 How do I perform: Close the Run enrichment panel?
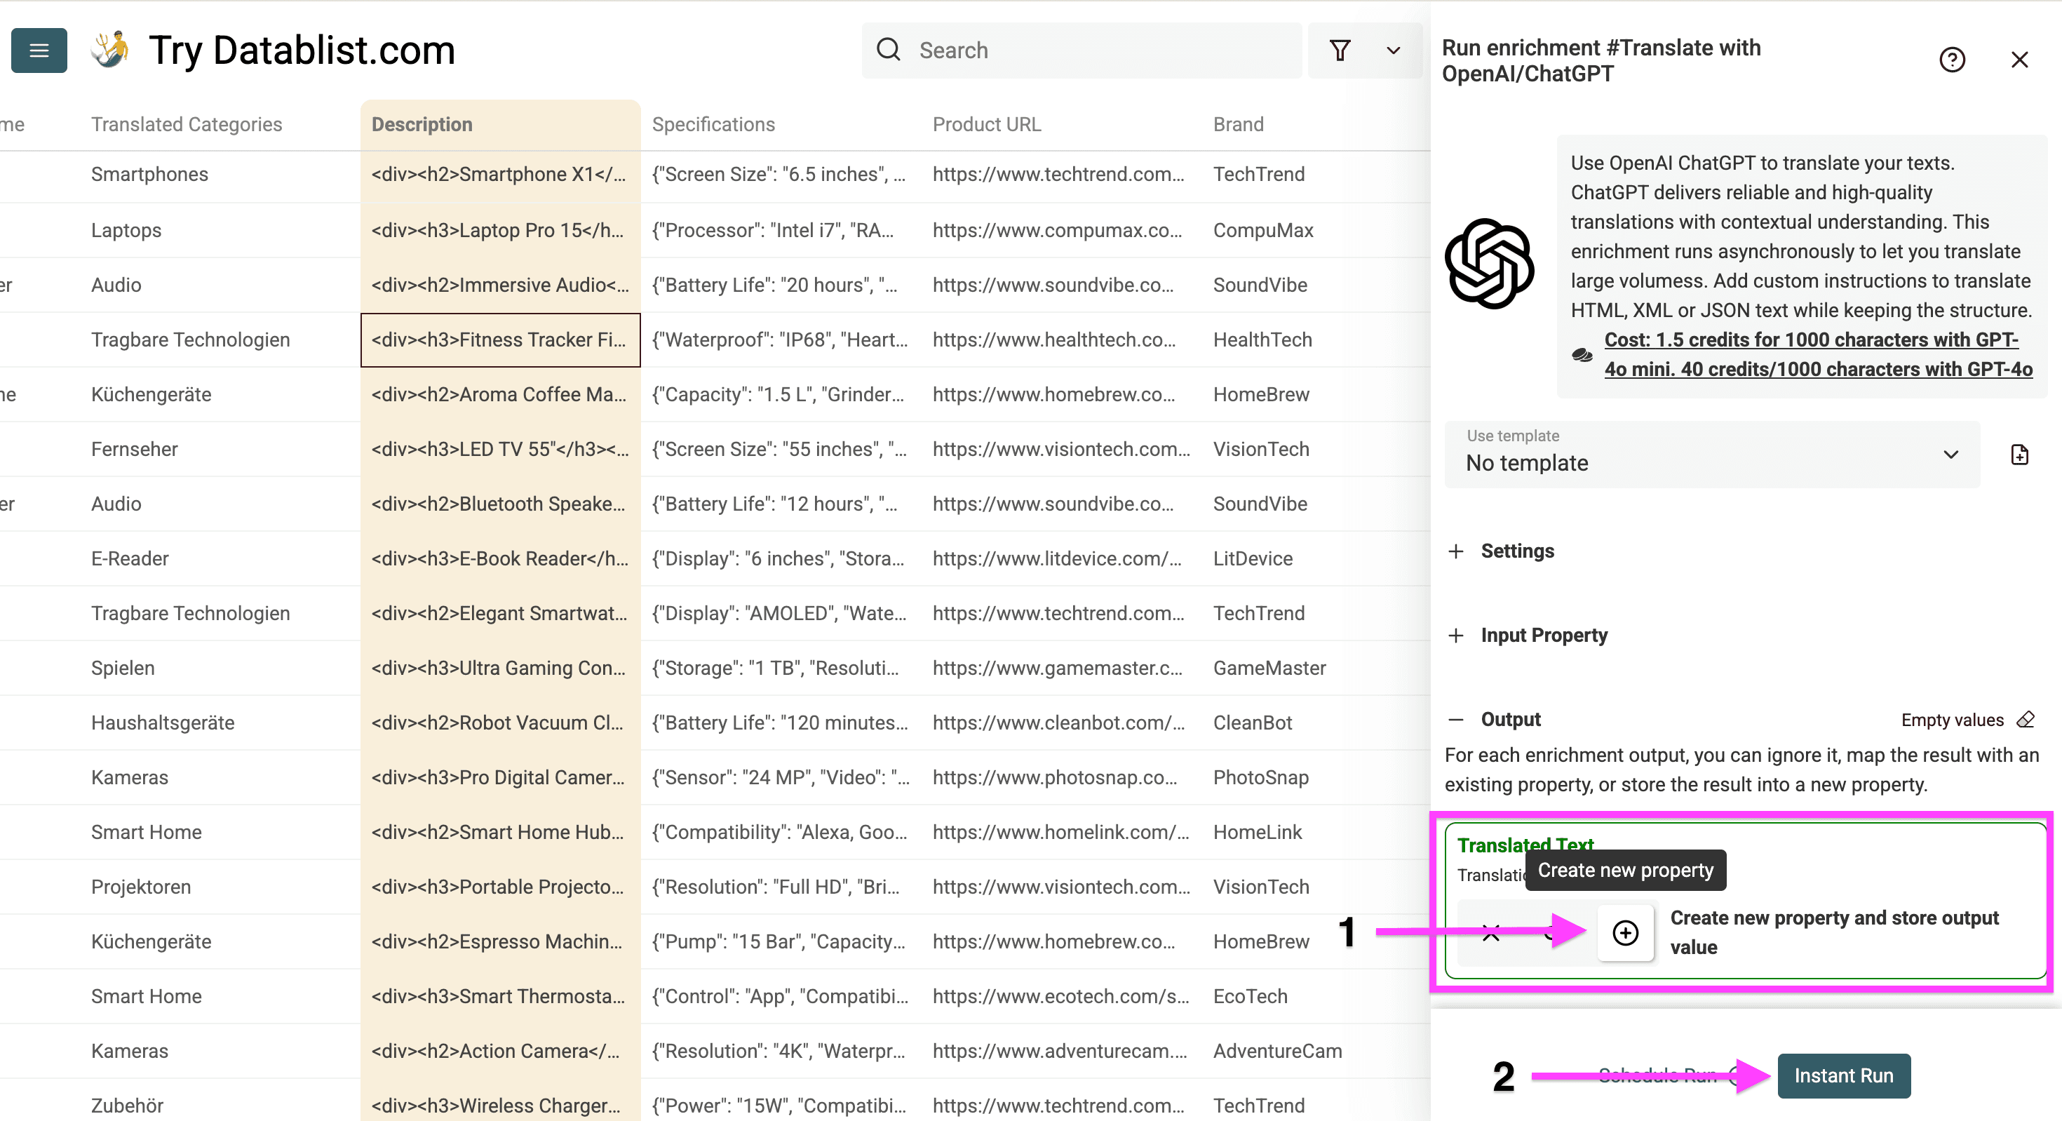2021,59
